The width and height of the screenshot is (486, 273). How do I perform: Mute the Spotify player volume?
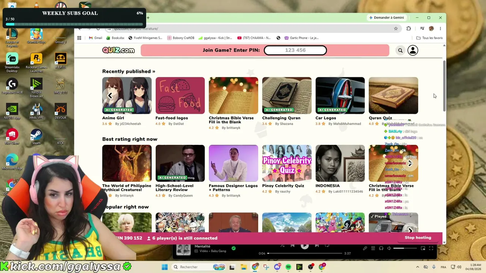[x=389, y=248]
